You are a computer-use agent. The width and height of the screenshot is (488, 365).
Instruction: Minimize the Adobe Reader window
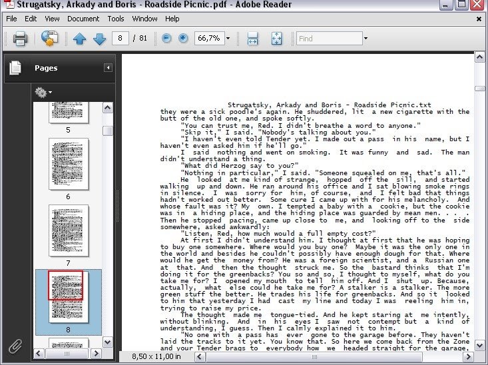(445, 4)
